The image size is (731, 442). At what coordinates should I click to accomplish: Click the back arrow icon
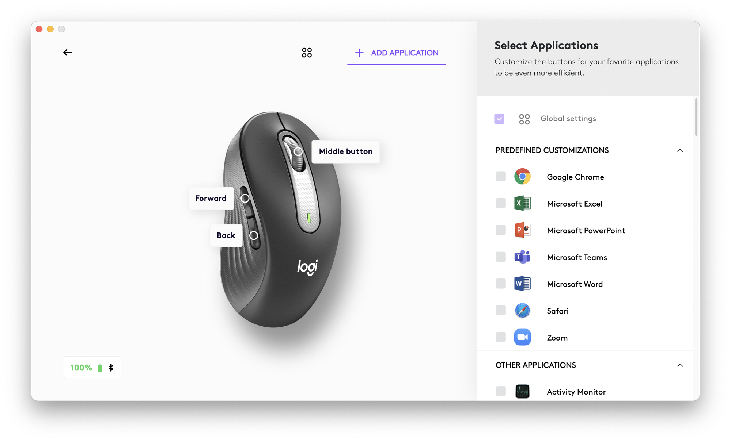pyautogui.click(x=67, y=53)
